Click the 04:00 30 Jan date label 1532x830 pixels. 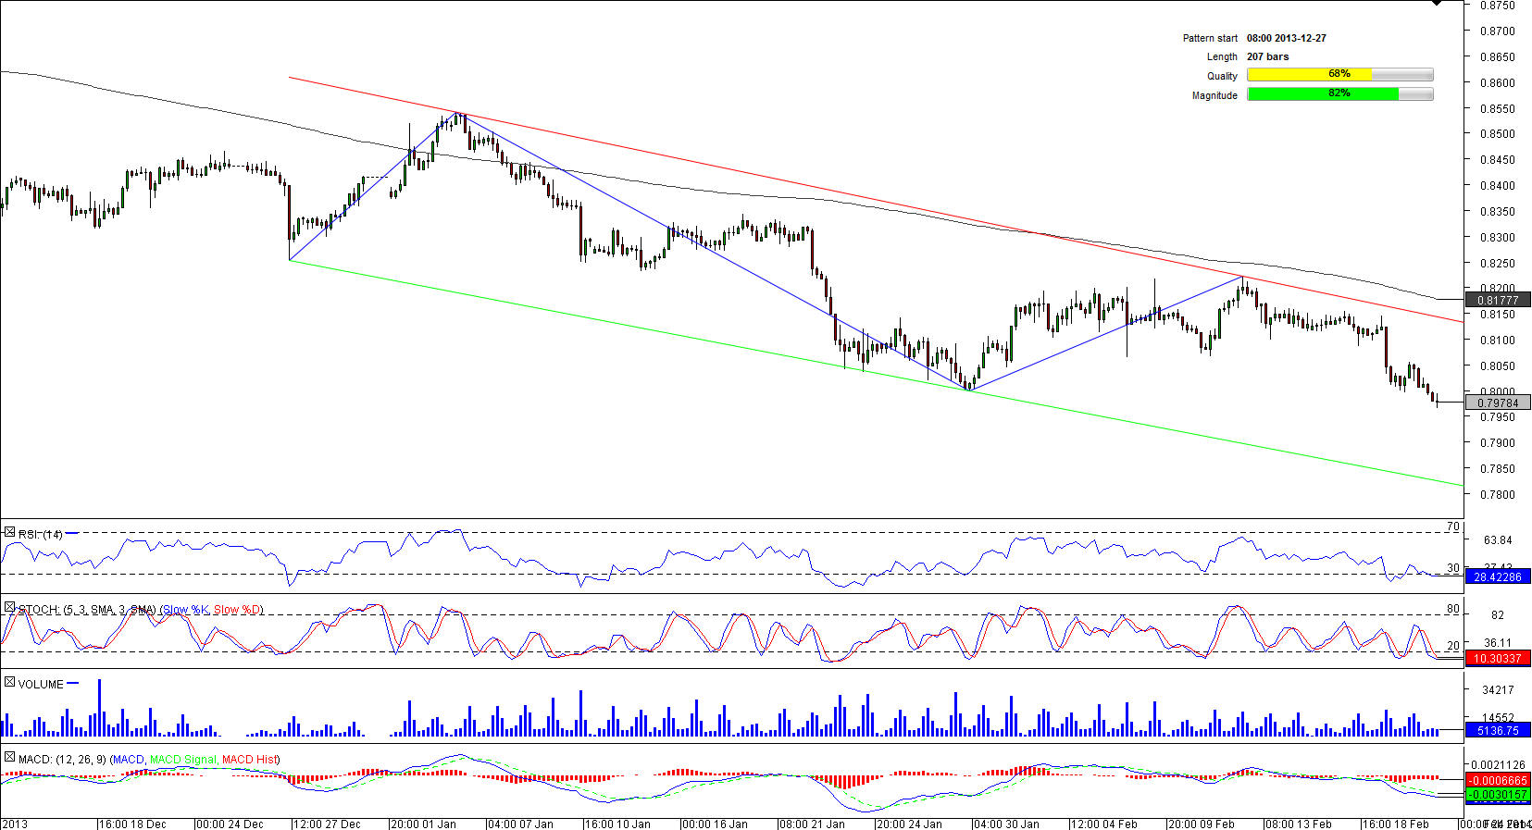(1007, 824)
